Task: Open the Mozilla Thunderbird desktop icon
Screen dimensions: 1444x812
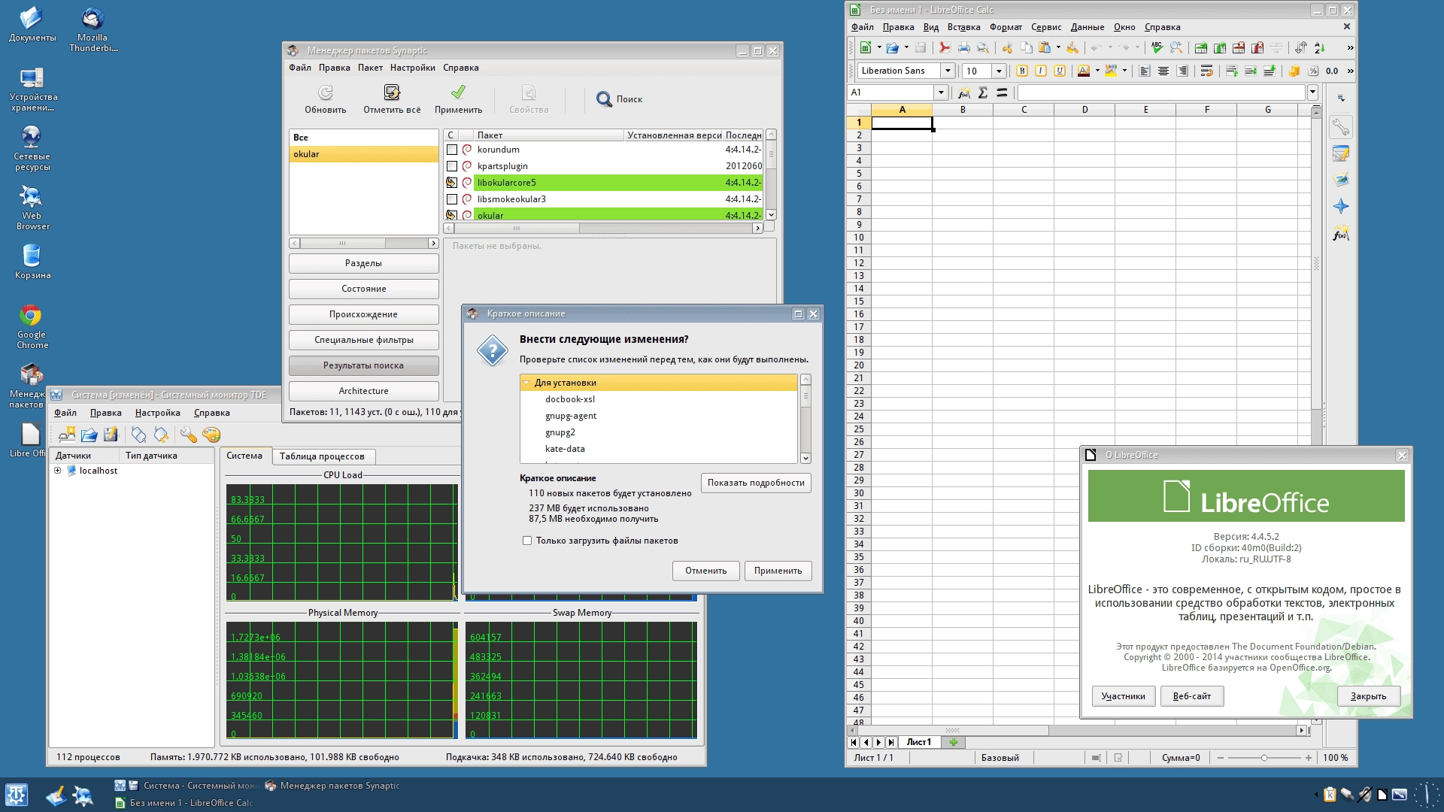Action: pos(93,29)
